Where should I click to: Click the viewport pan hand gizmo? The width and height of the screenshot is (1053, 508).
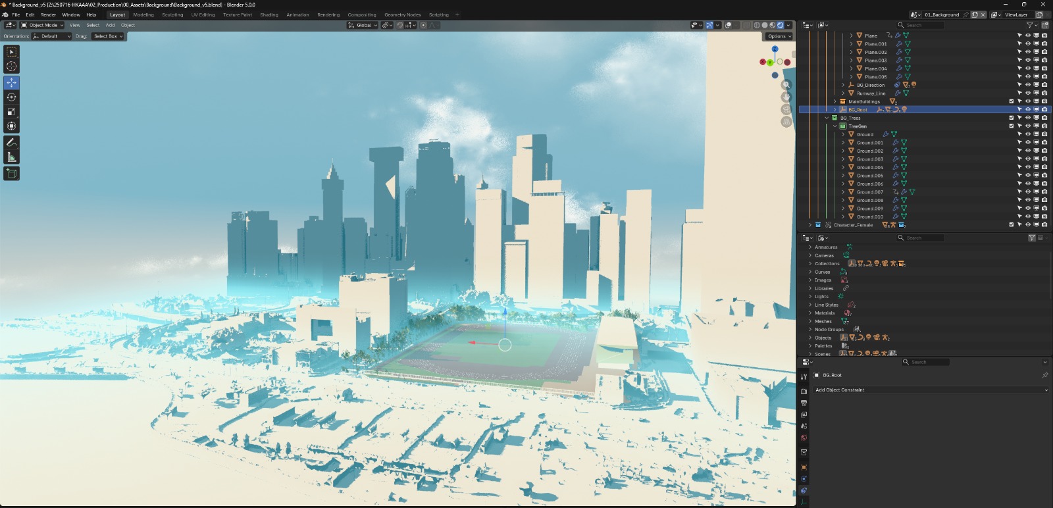tap(786, 97)
